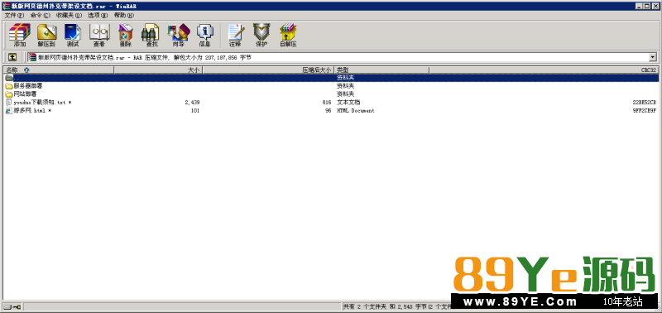Click the 解压到 (Extract To) icon

click(x=46, y=36)
